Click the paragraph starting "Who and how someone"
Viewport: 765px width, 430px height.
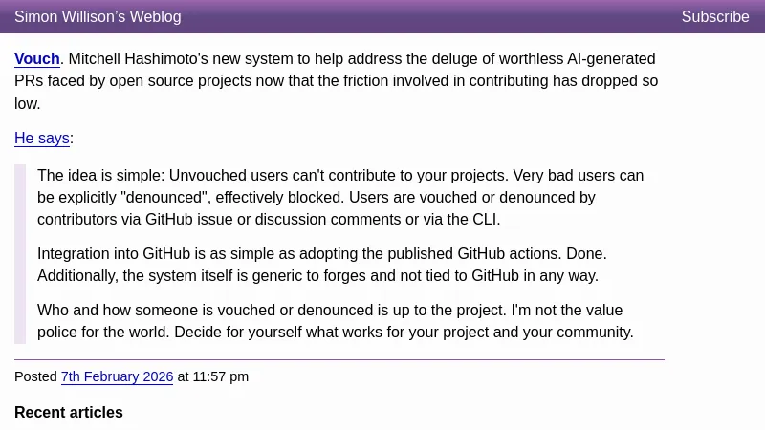tap(336, 321)
